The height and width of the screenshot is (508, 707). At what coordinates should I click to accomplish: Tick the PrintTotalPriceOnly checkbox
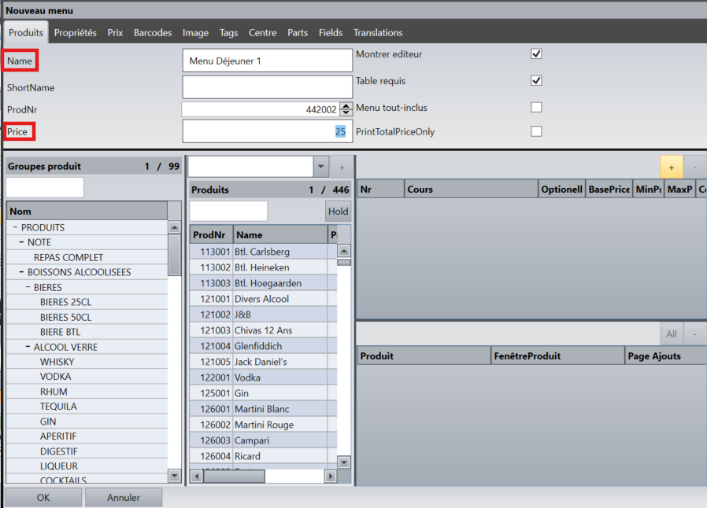click(536, 131)
